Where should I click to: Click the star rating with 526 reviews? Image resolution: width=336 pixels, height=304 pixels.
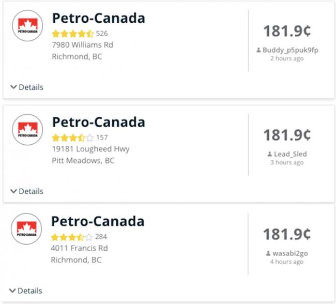pyautogui.click(x=73, y=34)
